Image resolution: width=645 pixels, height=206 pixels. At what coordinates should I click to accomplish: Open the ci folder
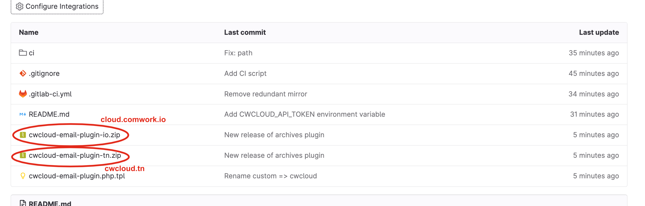point(32,53)
